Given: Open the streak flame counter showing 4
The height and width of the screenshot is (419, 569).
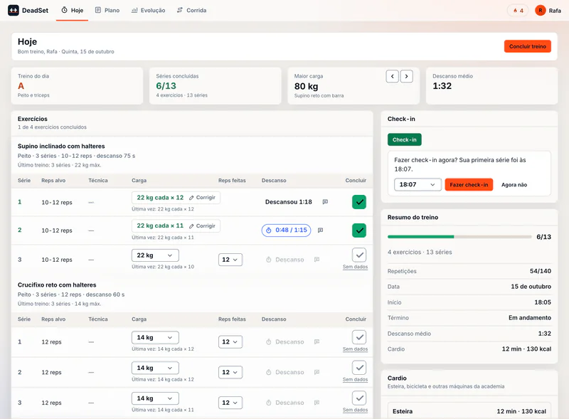Looking at the screenshot, I should (518, 11).
